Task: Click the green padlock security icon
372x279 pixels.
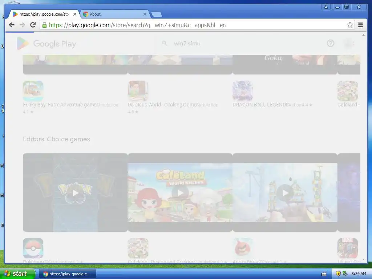Action: [44, 25]
